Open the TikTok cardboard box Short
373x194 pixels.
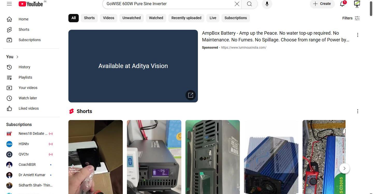pyautogui.click(x=96, y=157)
